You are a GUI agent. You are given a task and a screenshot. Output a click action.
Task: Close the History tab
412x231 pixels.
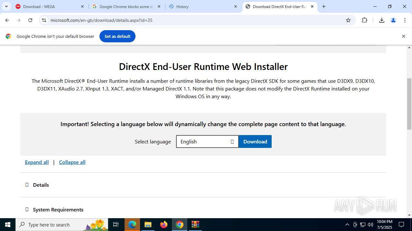click(x=236, y=6)
